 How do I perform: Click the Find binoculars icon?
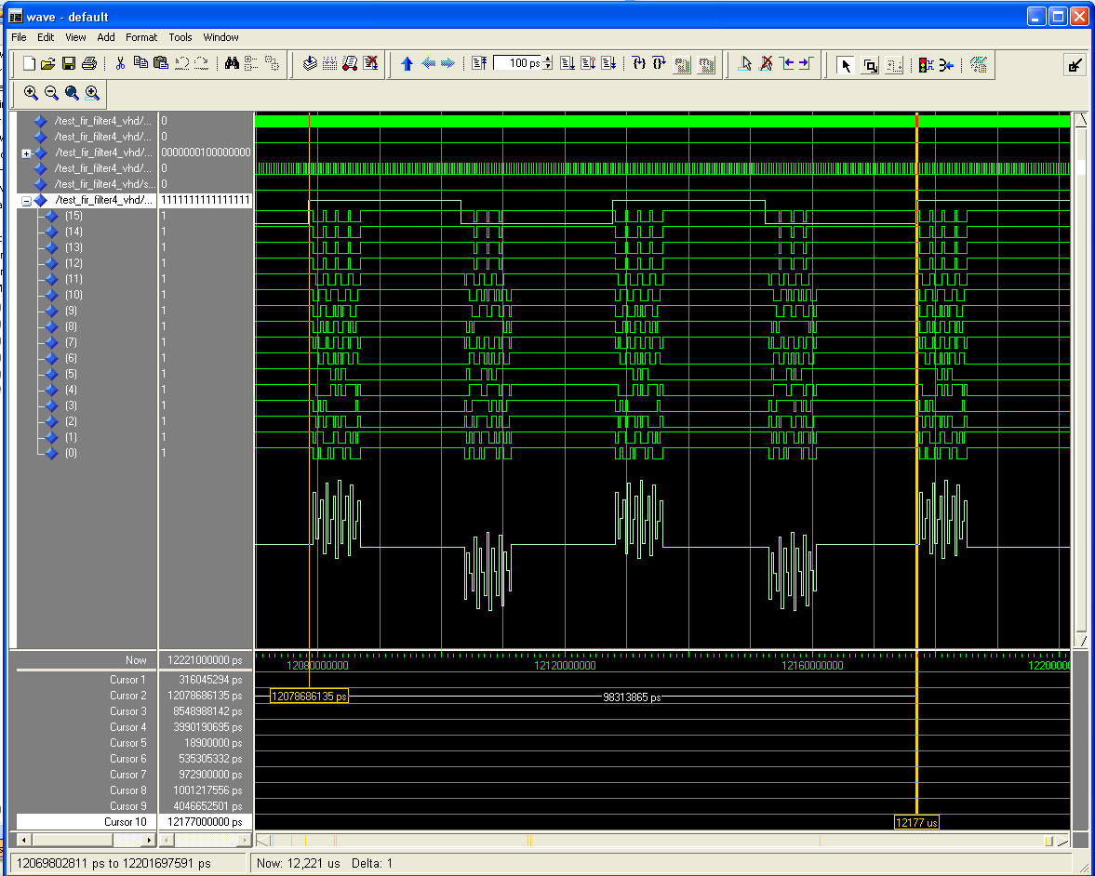coord(232,64)
